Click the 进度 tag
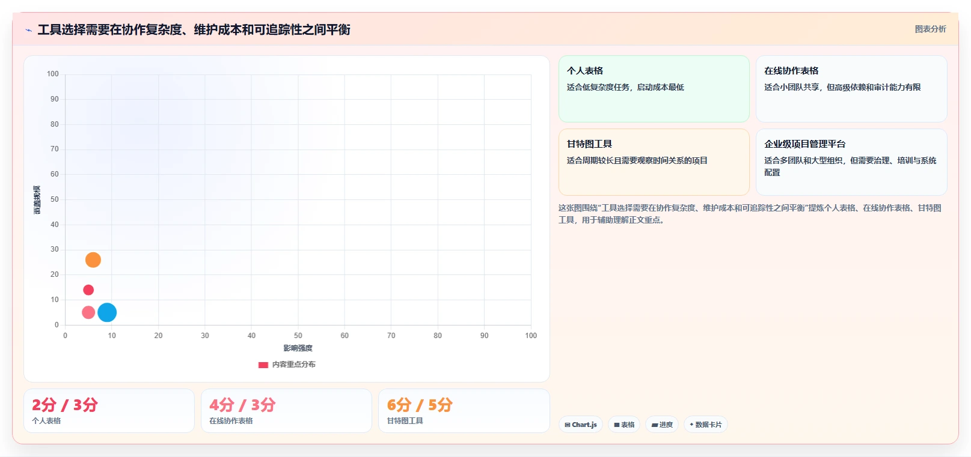The height and width of the screenshot is (457, 971). 662,425
